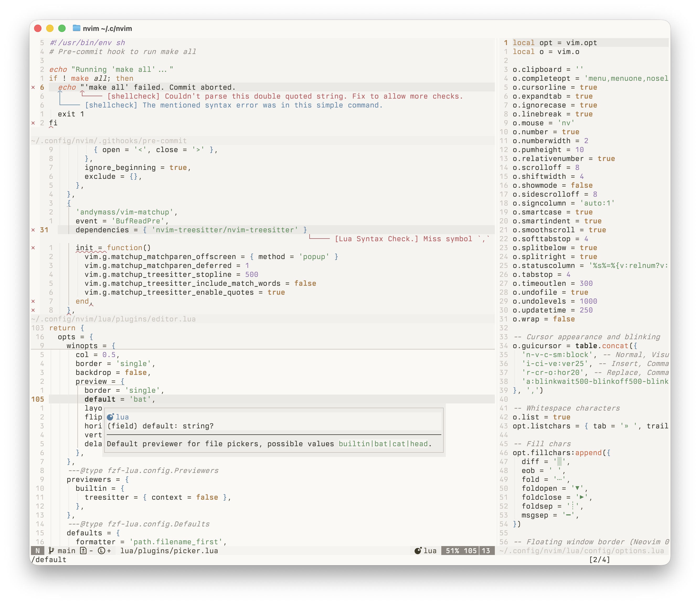Click the Lua icon in hover popup
The height and width of the screenshot is (604, 700).
pos(110,417)
